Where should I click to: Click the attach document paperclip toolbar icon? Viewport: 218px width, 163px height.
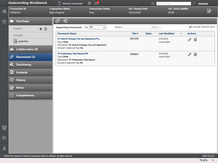[x=58, y=21]
